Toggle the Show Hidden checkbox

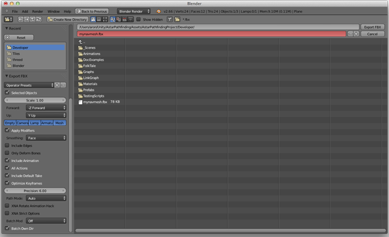pos(139,19)
